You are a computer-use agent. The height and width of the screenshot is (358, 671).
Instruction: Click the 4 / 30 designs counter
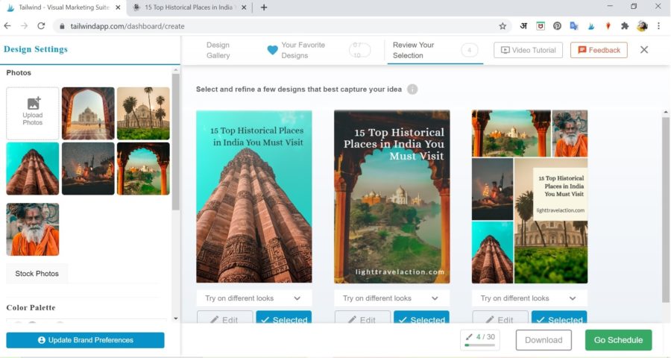479,340
